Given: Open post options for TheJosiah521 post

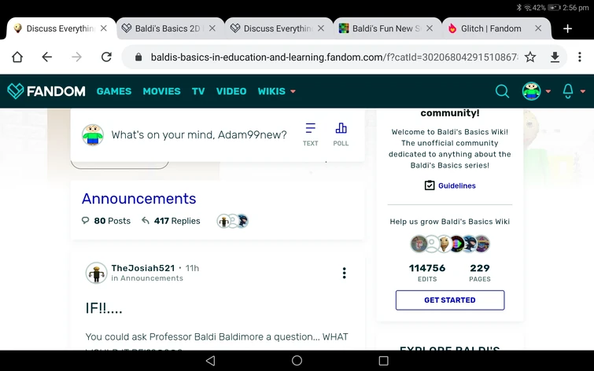Looking at the screenshot, I should pos(344,273).
